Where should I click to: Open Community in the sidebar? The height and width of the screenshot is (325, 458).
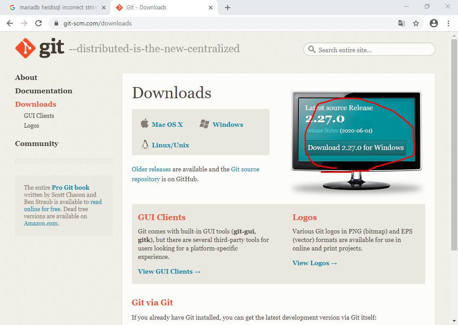(x=37, y=144)
